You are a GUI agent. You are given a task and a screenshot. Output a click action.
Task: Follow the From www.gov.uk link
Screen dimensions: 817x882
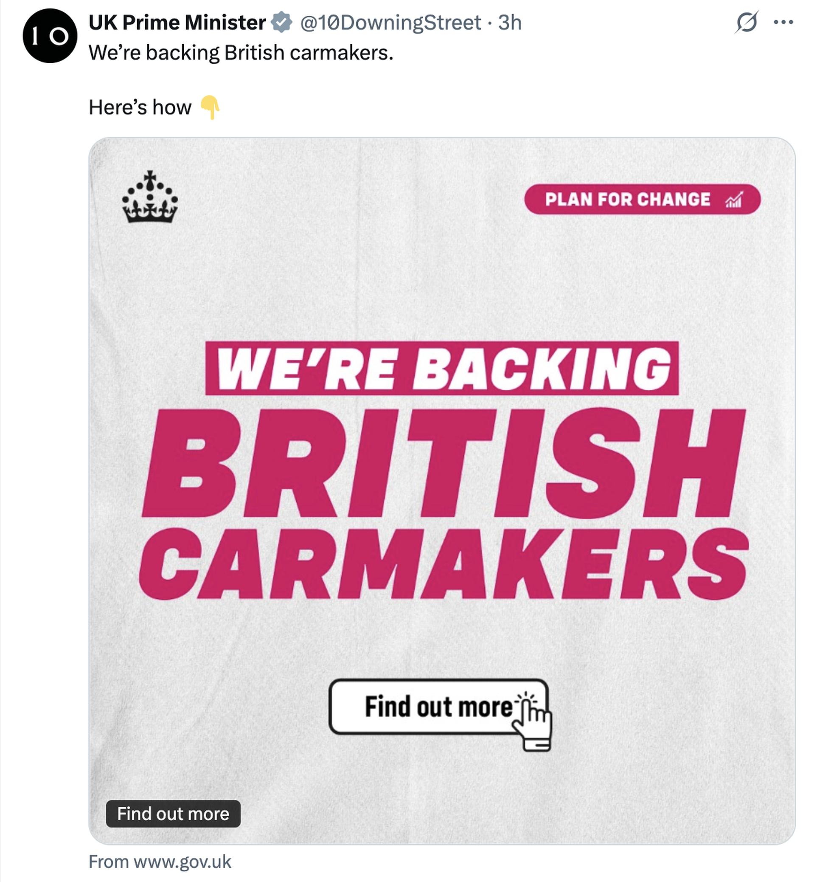click(x=160, y=862)
